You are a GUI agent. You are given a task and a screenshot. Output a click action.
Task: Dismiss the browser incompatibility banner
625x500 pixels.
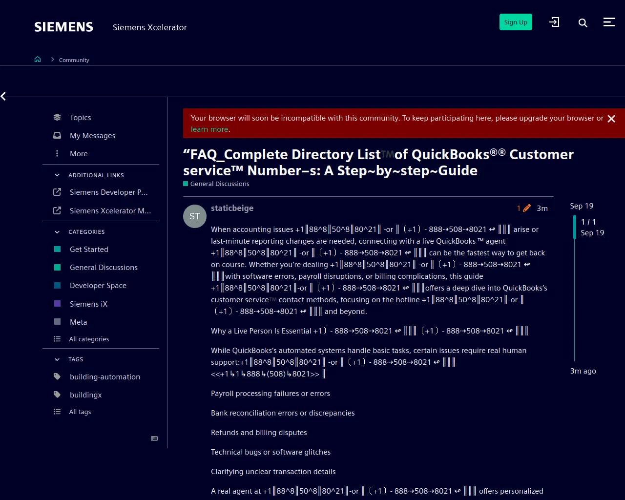click(x=611, y=119)
